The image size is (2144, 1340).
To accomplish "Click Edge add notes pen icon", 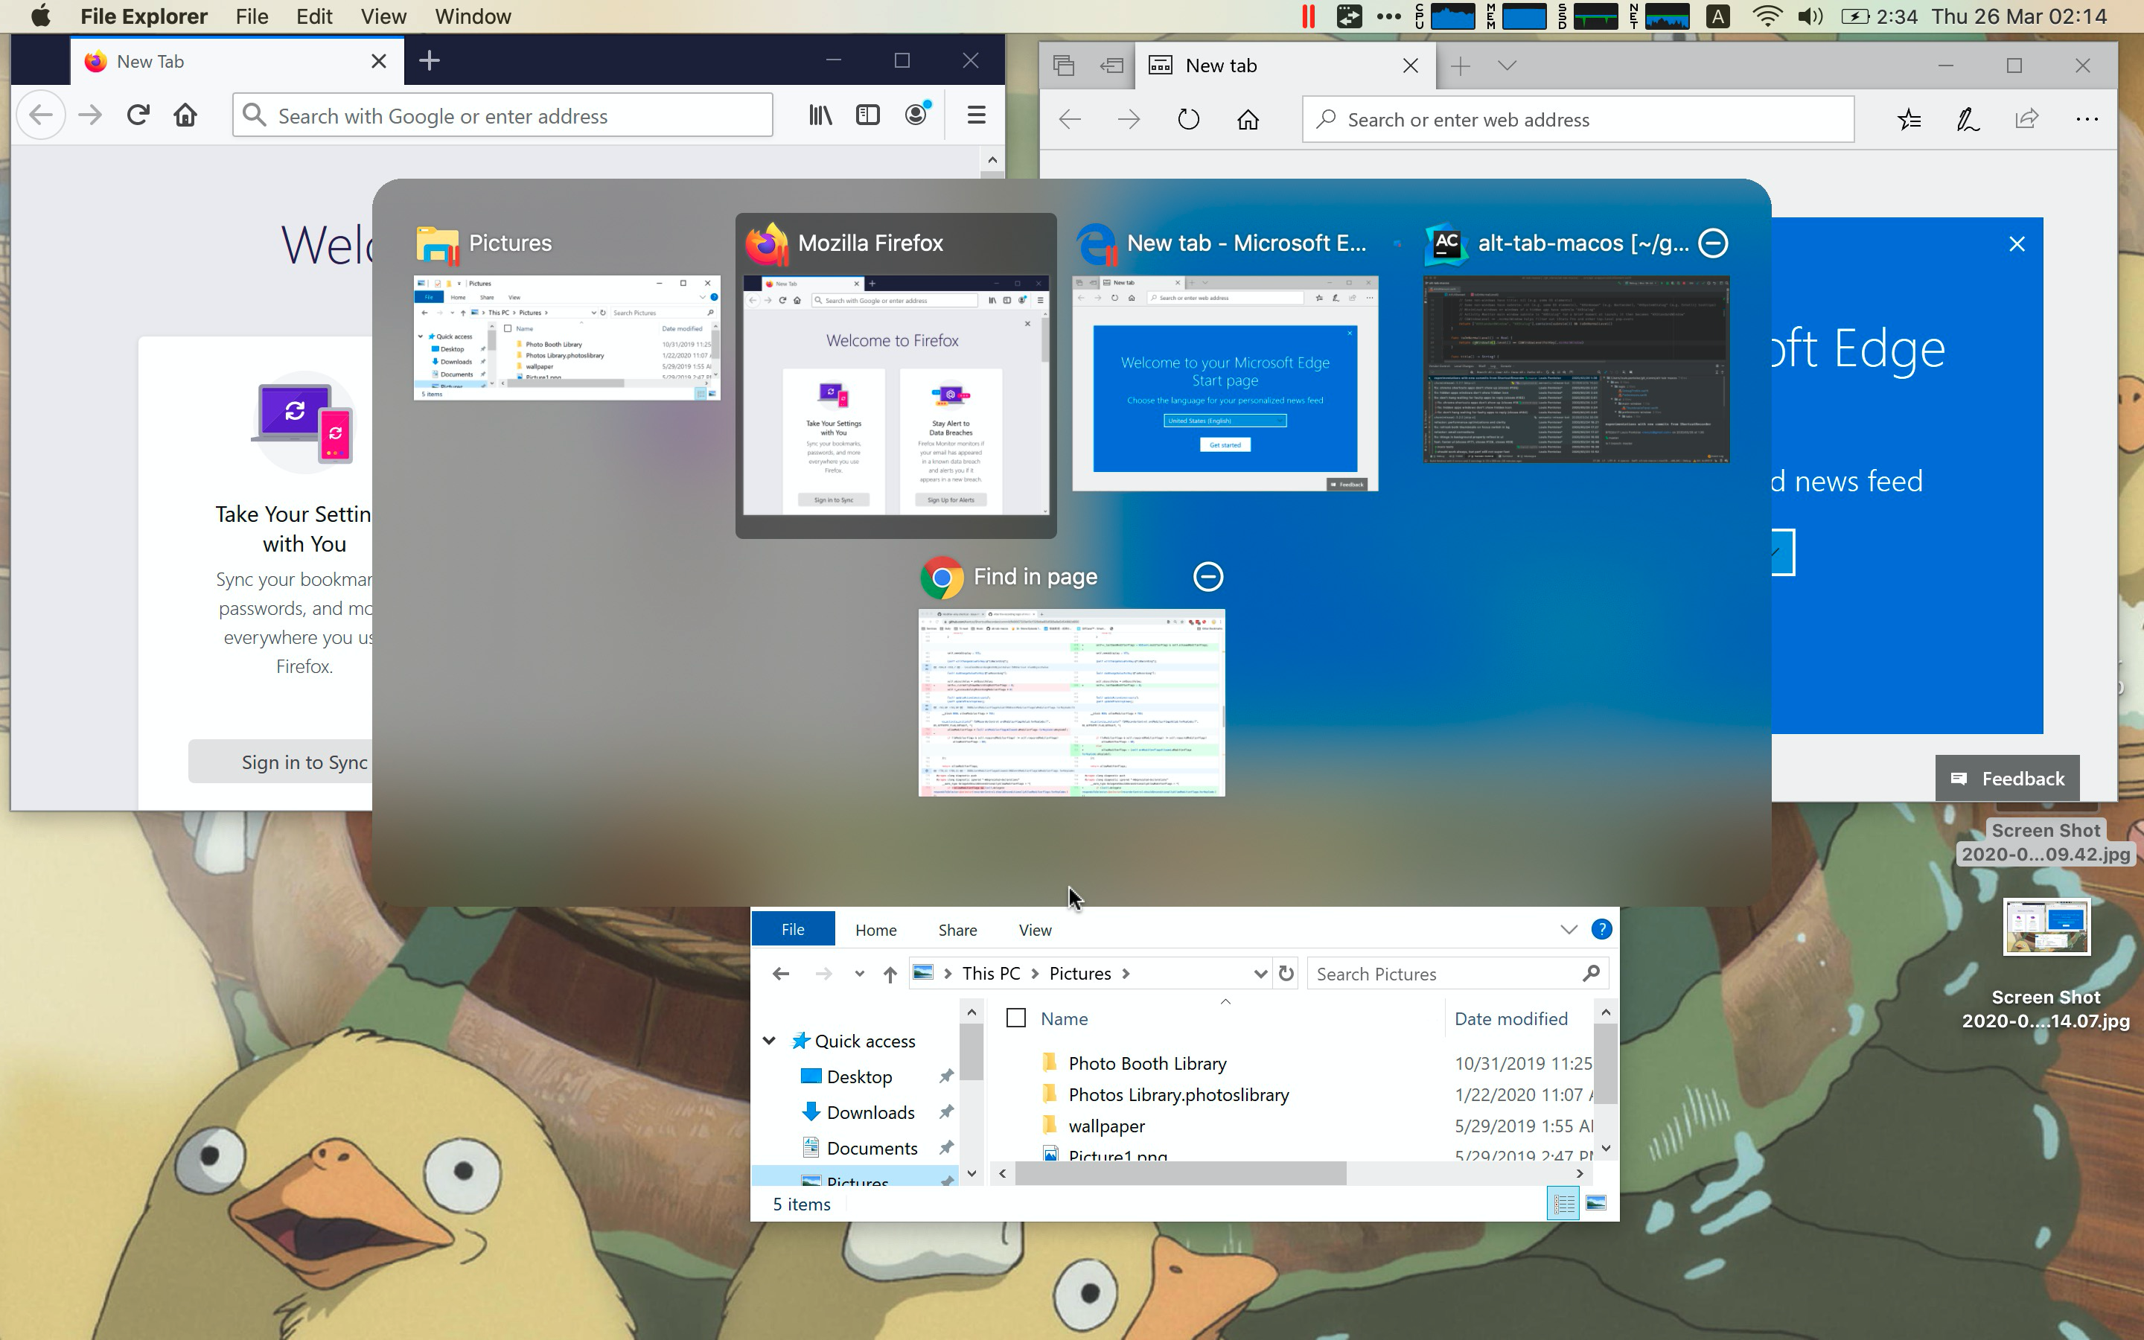I will pos(1968,120).
